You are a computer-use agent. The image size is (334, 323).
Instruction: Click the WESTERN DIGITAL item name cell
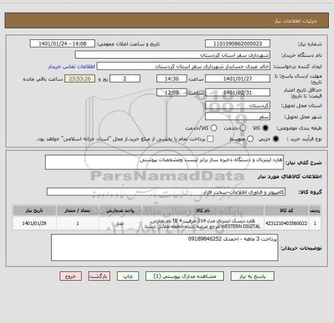coord(203,223)
